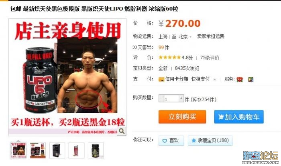Select the dark green bottle thumbnail
281x166 pixels.
(96, 150)
